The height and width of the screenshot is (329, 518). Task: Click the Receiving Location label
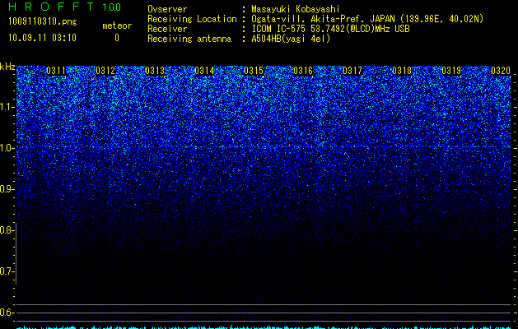(x=192, y=19)
